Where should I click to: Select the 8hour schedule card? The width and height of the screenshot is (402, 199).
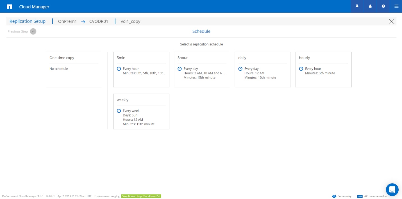pyautogui.click(x=202, y=69)
